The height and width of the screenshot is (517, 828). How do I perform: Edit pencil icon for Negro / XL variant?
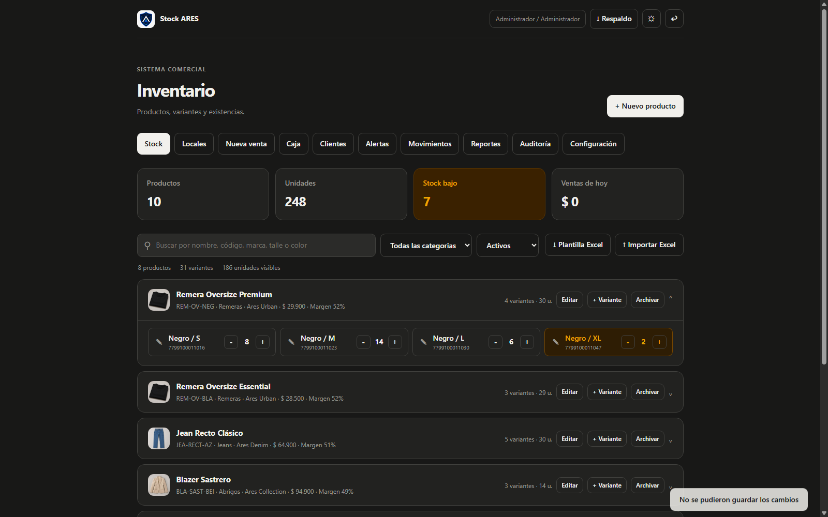click(x=555, y=342)
